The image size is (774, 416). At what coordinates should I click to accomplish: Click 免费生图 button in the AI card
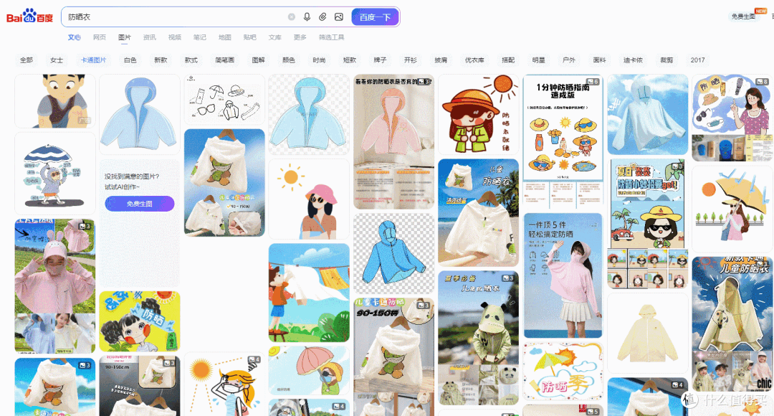click(140, 204)
